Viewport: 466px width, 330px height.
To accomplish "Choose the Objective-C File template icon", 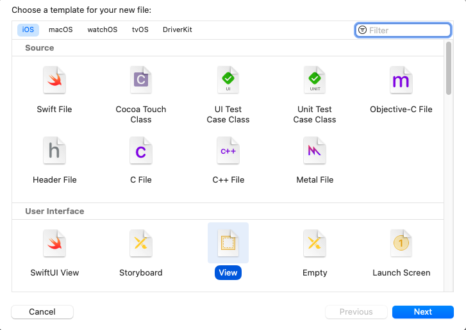I will 401,80.
